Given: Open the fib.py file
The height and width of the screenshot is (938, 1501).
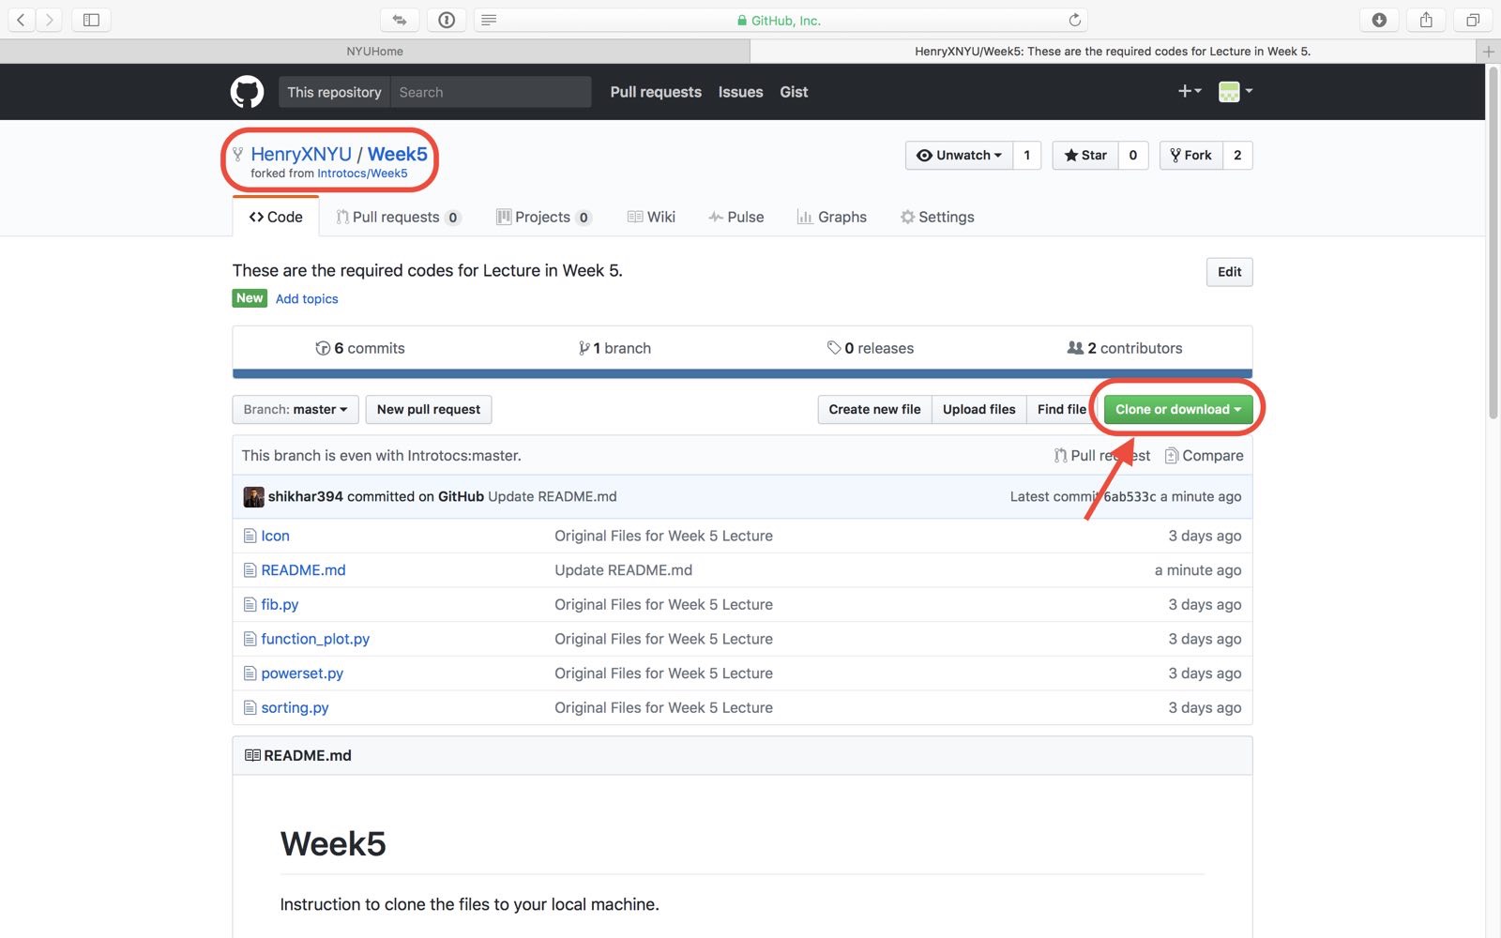Looking at the screenshot, I should click(x=280, y=605).
